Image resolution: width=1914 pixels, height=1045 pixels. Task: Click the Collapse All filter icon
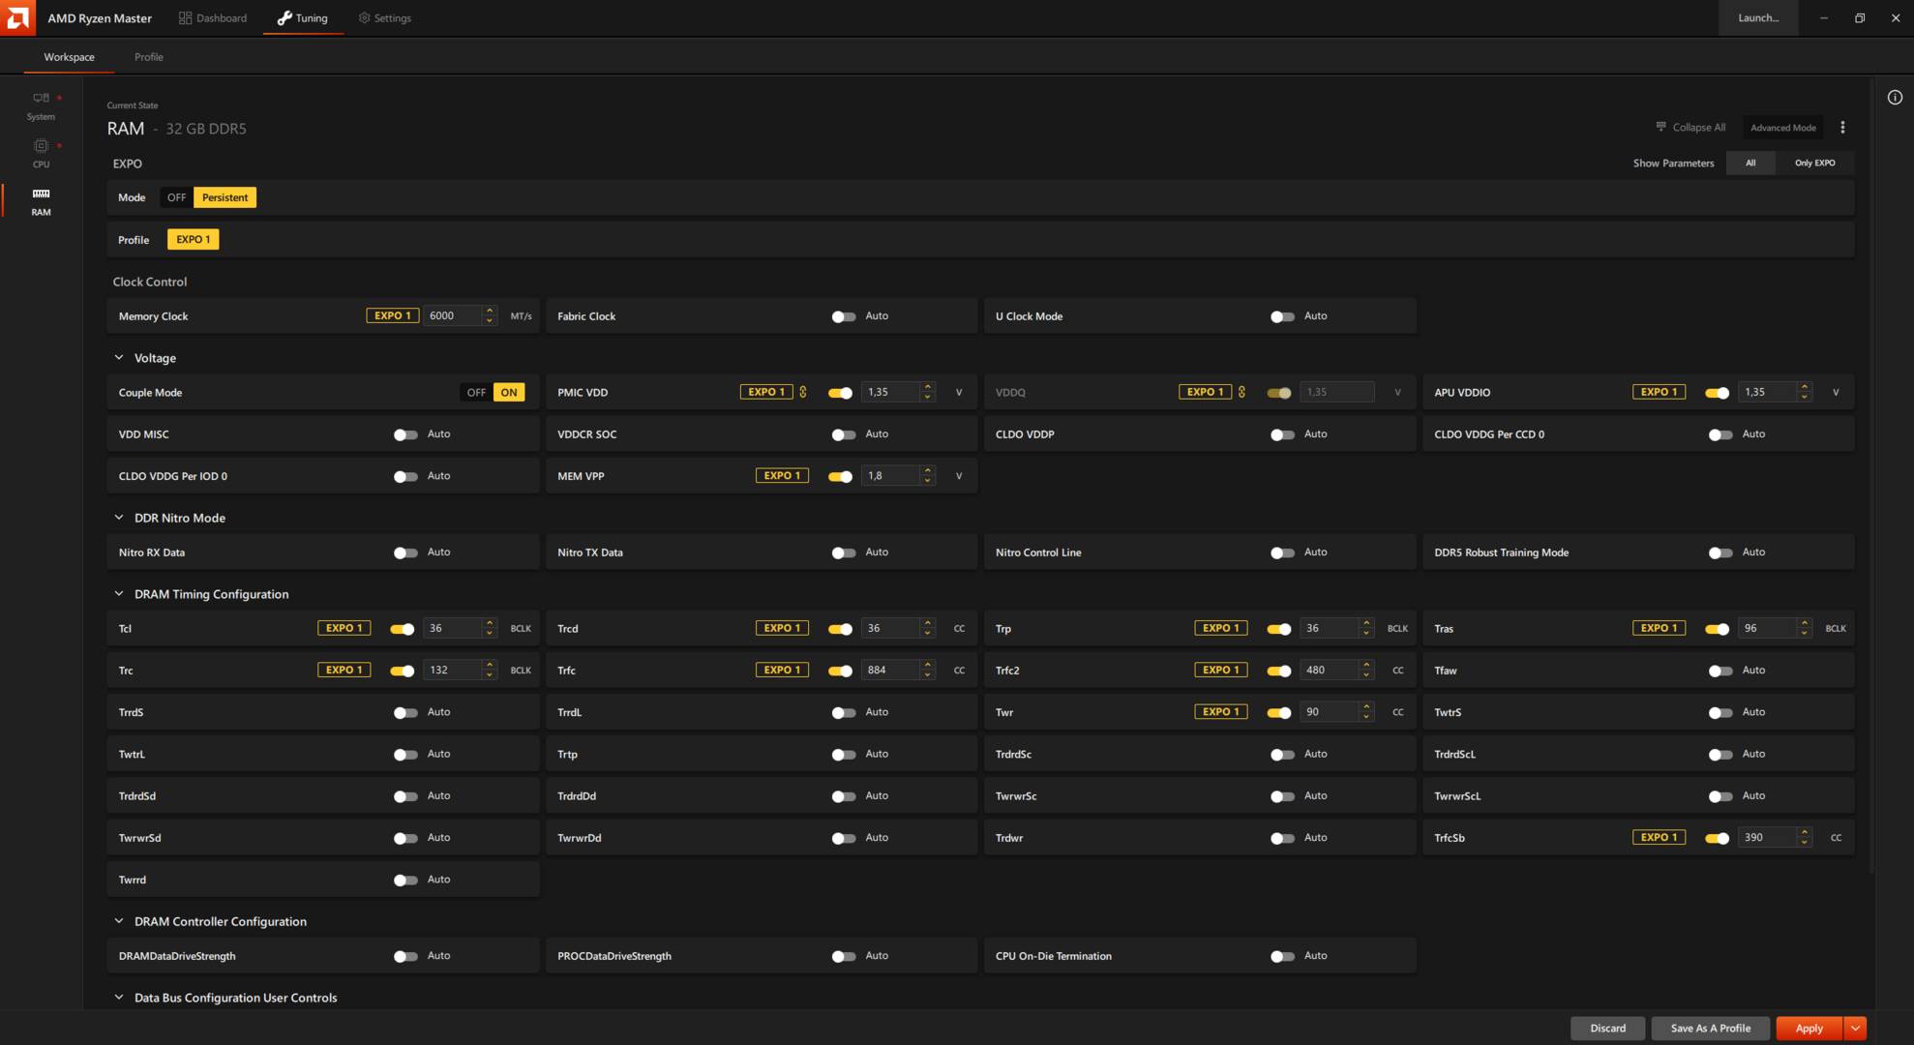click(1660, 127)
